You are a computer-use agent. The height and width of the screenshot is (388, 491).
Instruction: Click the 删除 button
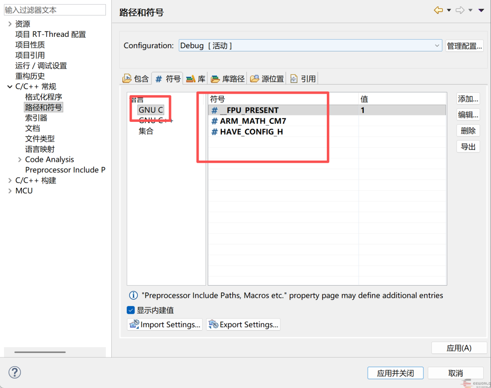[468, 131]
